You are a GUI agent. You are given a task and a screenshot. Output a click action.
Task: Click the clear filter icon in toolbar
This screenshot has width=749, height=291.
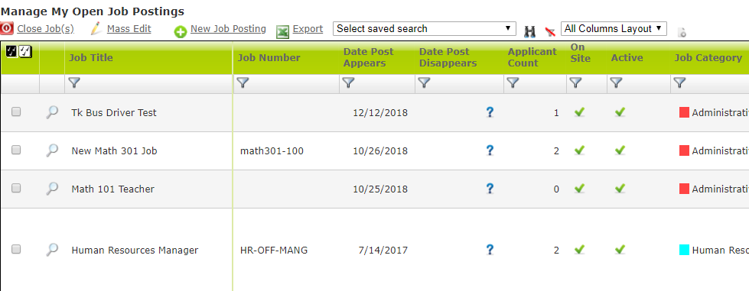tap(550, 31)
